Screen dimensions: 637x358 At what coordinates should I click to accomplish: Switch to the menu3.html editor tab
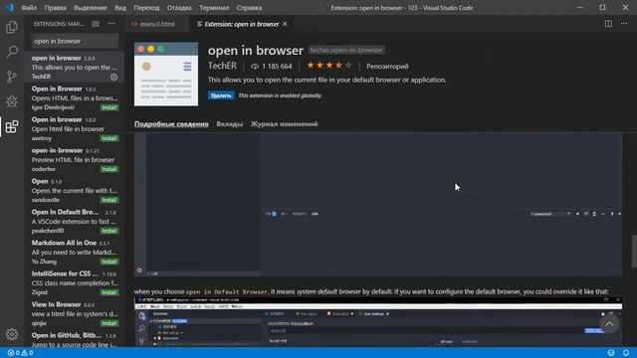point(156,24)
